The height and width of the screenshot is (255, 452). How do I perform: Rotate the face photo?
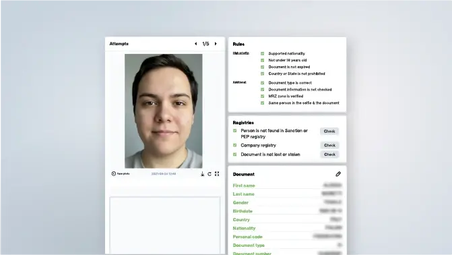pos(209,174)
